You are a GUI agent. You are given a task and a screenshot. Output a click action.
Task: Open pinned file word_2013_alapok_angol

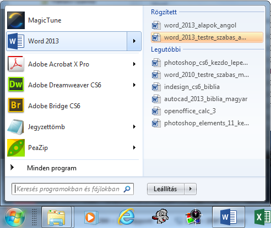pyautogui.click(x=207, y=25)
